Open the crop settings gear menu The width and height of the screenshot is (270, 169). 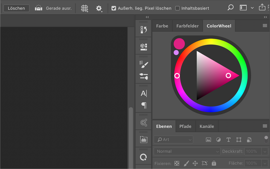(x=99, y=8)
